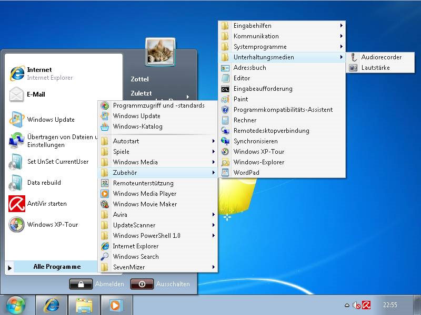Click the Rechner calculator icon
Image resolution: width=421 pixels, height=315 pixels.
pos(225,120)
